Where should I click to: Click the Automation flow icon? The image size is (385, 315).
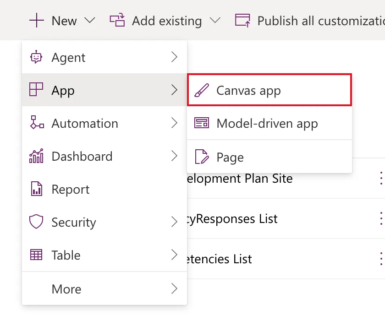[37, 122]
